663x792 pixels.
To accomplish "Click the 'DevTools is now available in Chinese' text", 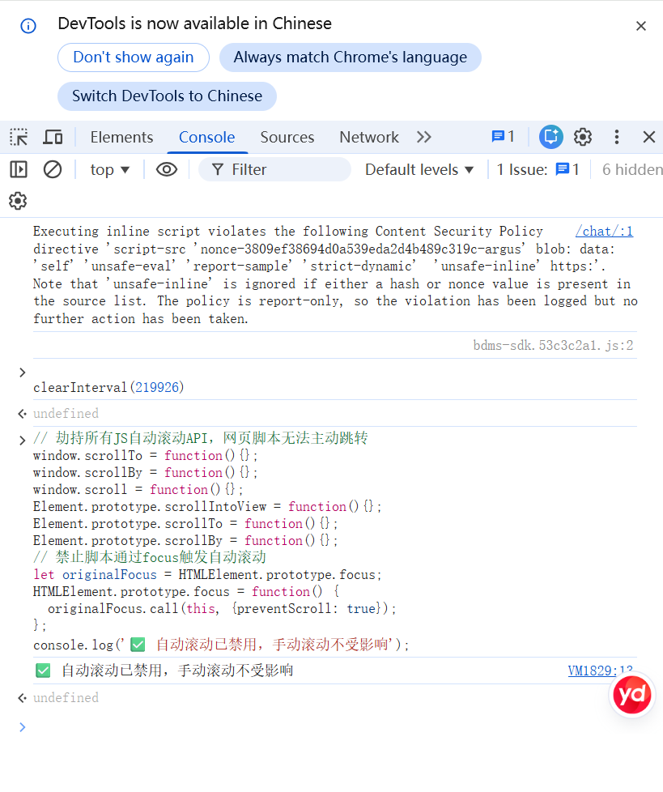I will 195,23.
